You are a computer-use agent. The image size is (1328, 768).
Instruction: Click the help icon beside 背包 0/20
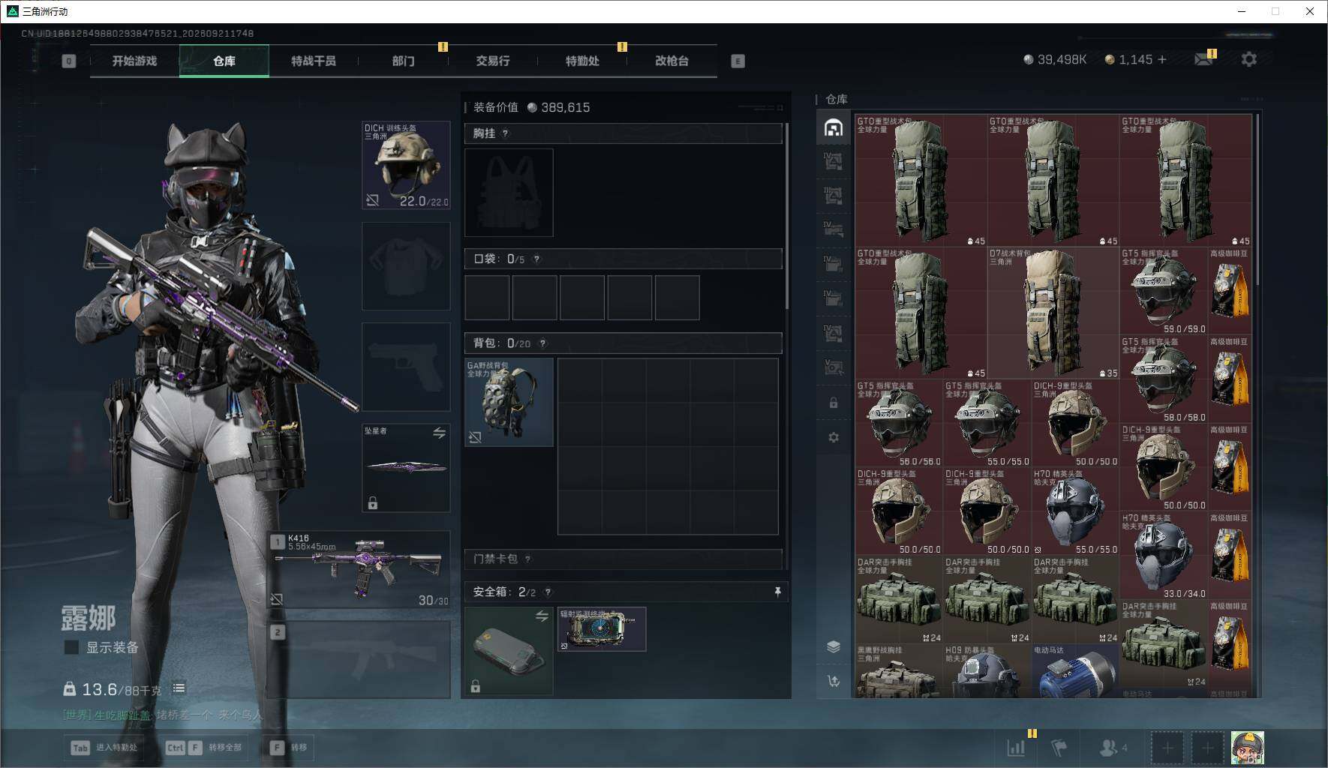pyautogui.click(x=542, y=343)
